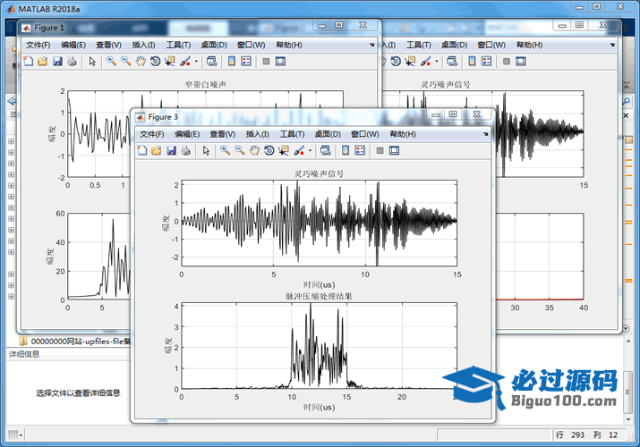Enable Rotate 3D tool in Figure 1
The image size is (640, 447).
(x=155, y=62)
